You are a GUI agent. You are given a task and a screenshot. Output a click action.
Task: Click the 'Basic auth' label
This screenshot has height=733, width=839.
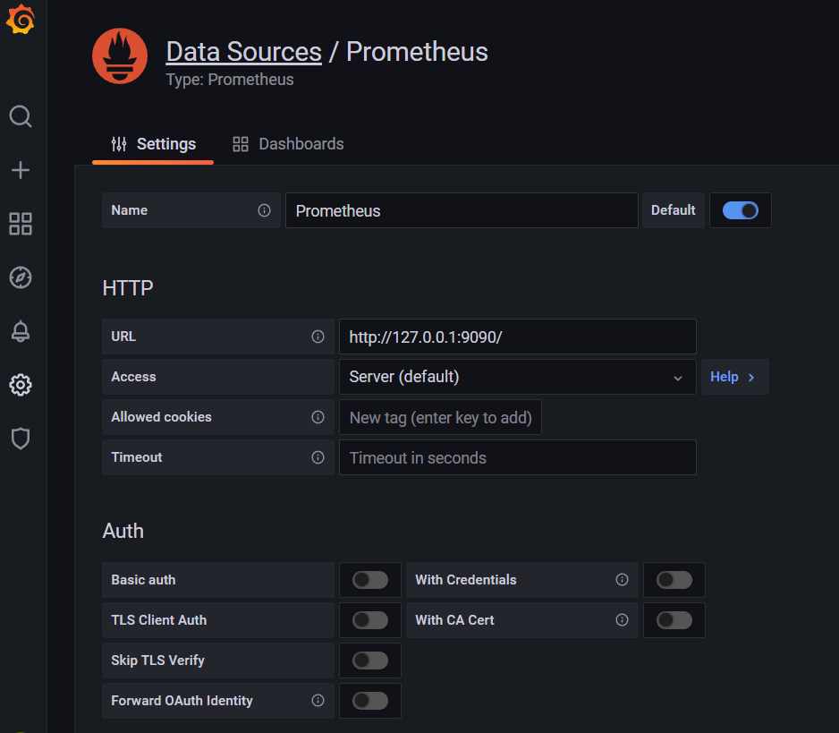pos(143,580)
